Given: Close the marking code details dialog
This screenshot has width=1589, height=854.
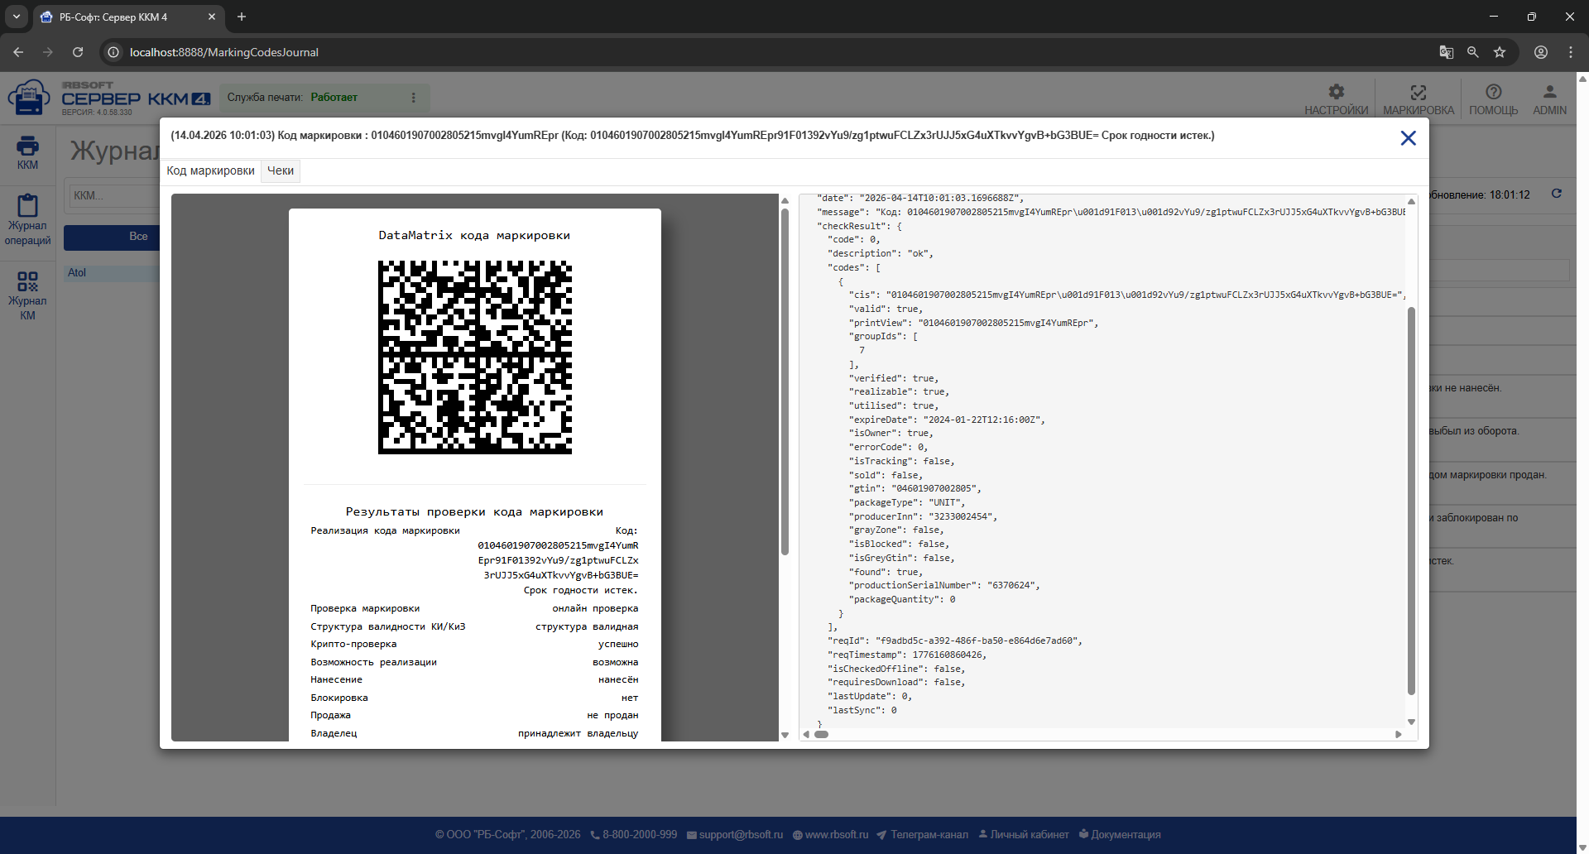Looking at the screenshot, I should [x=1408, y=138].
